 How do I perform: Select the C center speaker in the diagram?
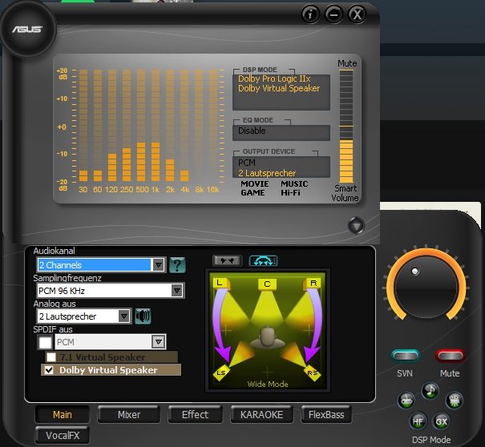click(x=267, y=284)
